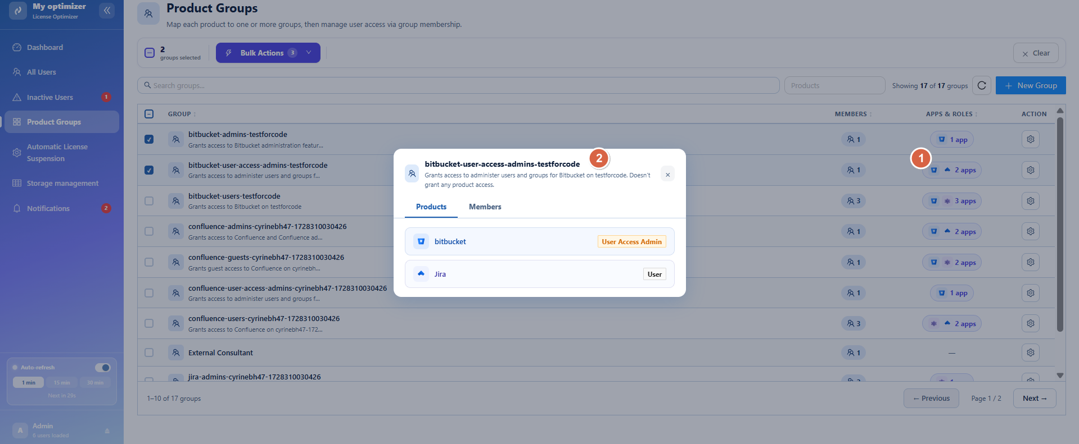
Task: Open the Bulk Actions dropdown
Action: (x=268, y=53)
